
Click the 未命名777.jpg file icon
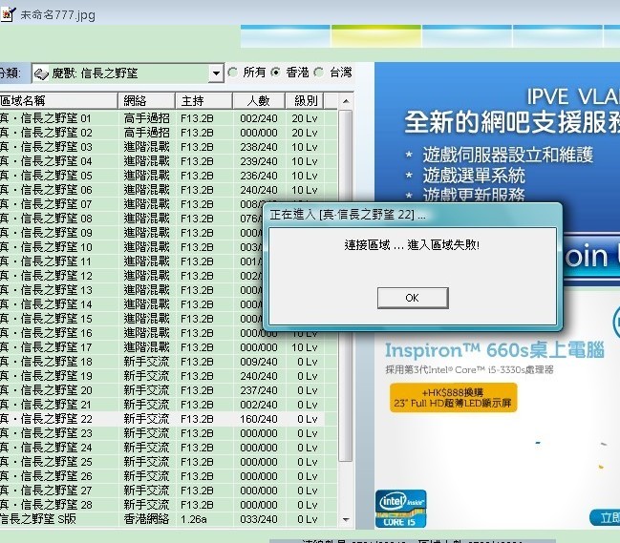coord(7,14)
